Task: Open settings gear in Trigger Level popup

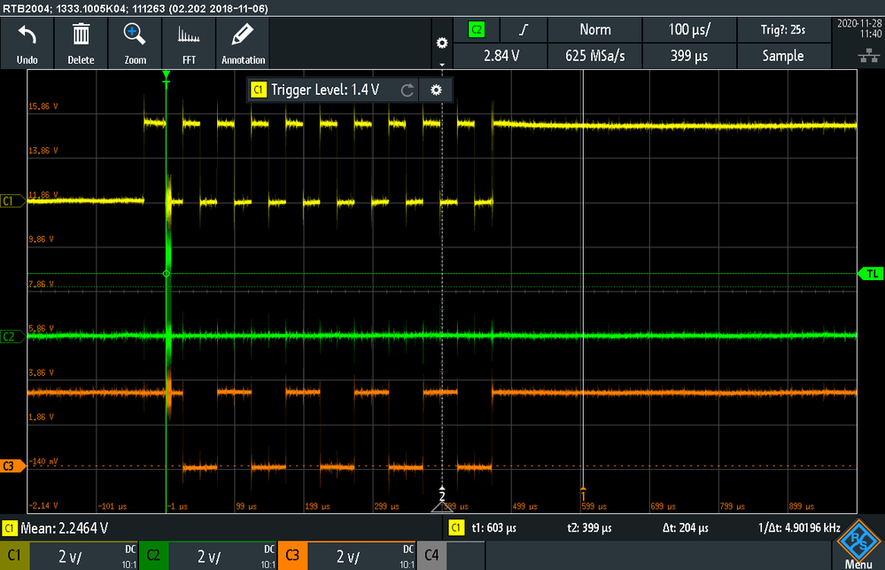Action: coord(436,90)
